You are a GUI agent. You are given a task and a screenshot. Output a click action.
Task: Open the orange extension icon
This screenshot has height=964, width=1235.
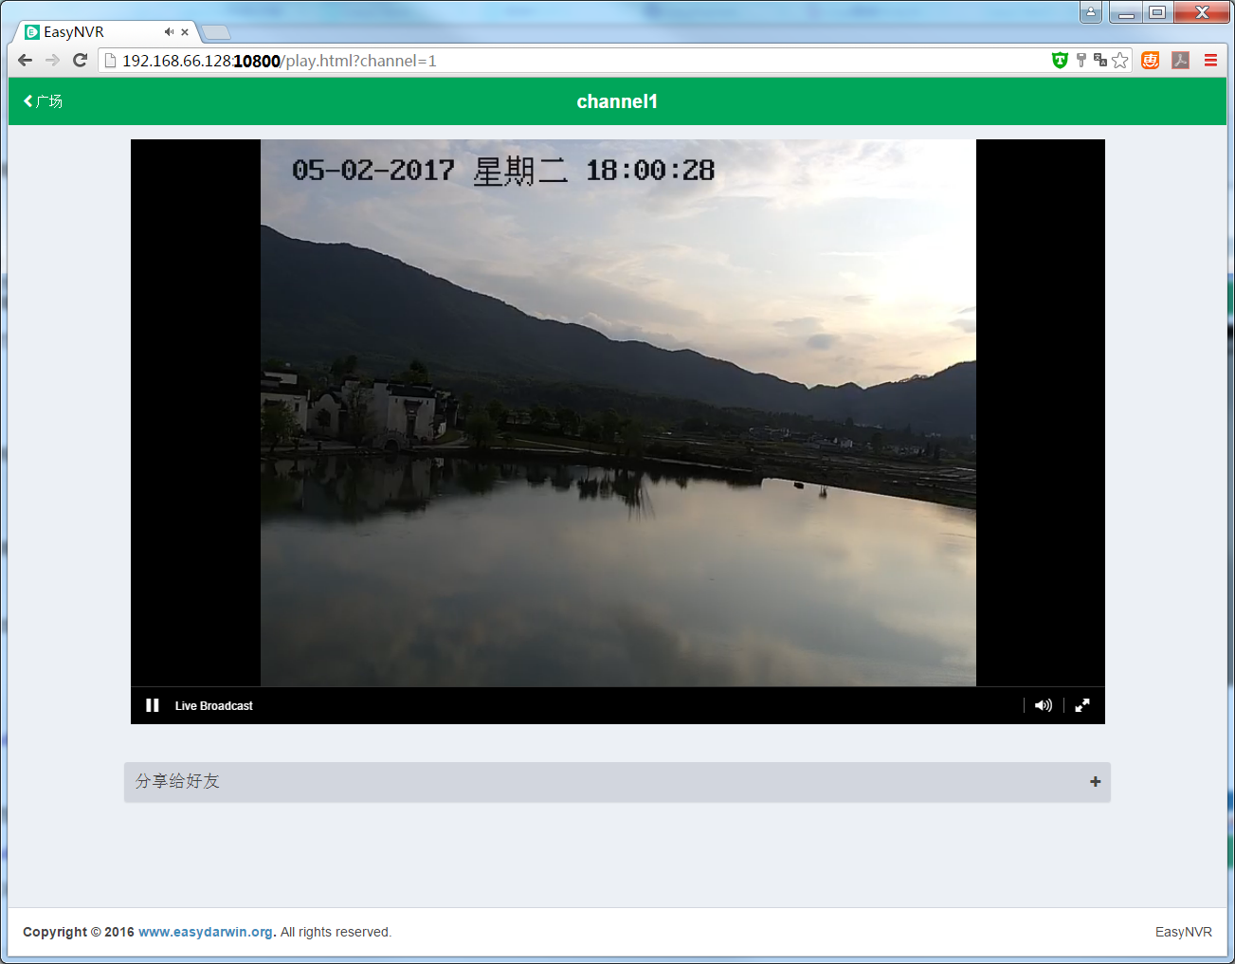coord(1151,61)
